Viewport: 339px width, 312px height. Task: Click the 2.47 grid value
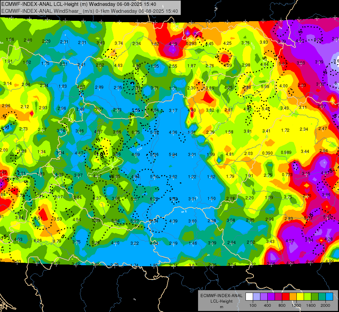pyautogui.click(x=323, y=128)
